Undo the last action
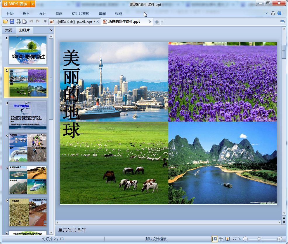The image size is (288, 244). click(x=31, y=22)
